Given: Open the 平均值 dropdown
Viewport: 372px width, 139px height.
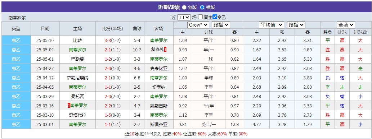Looking at the screenshot, I should (x=271, y=25).
